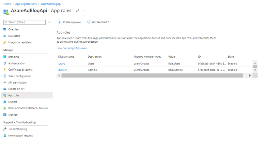
Task: Click the Expose an API cloud icon
Action: click(x=5, y=89)
